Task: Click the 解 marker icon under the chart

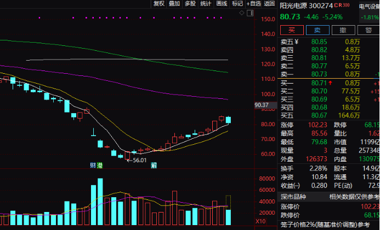Action: tap(154, 166)
